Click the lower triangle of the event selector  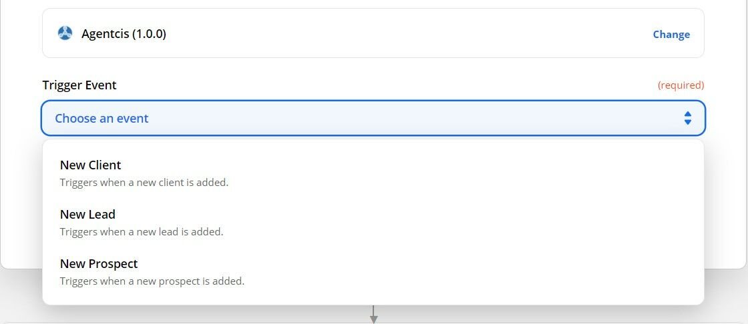(687, 123)
